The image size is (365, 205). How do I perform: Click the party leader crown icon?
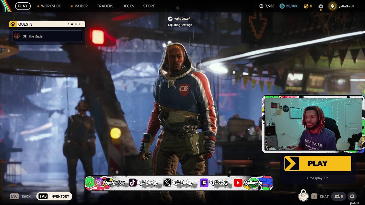click(x=170, y=19)
